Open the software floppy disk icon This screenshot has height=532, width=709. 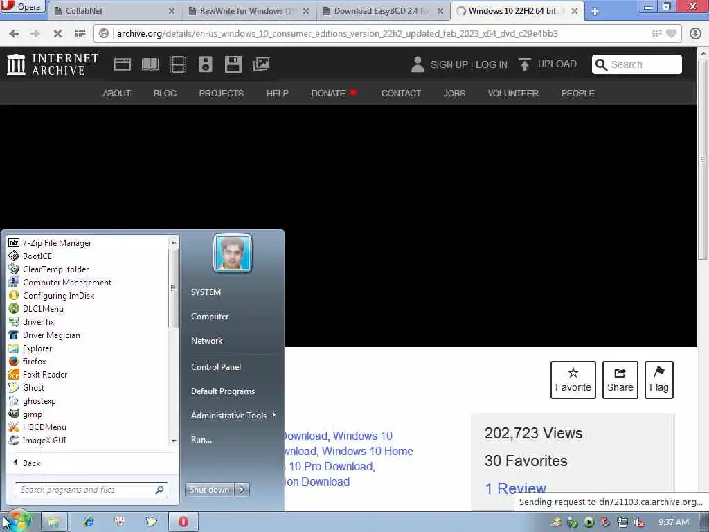point(233,64)
